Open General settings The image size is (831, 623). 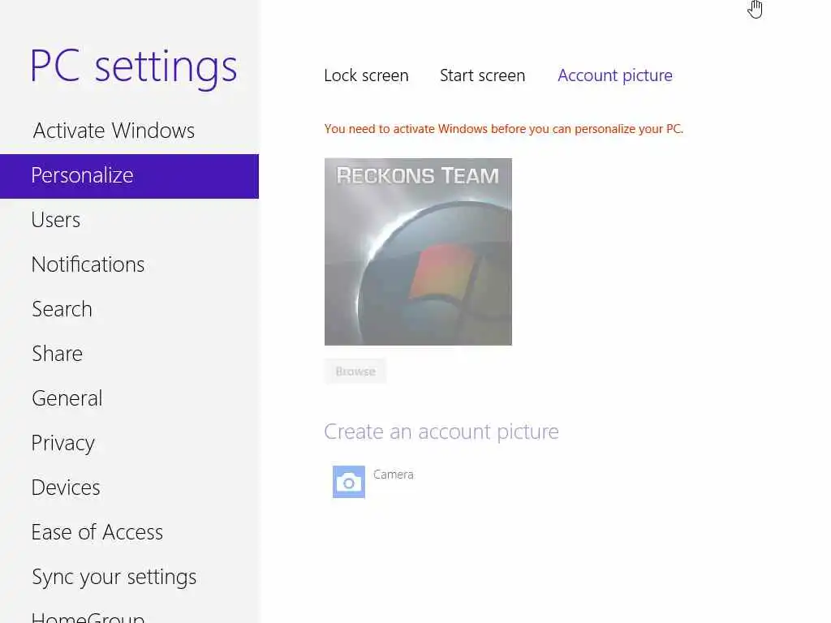67,398
